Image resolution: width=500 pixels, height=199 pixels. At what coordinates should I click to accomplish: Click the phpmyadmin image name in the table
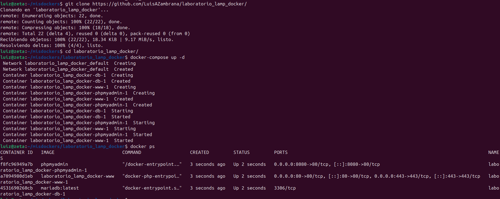click(x=54, y=164)
